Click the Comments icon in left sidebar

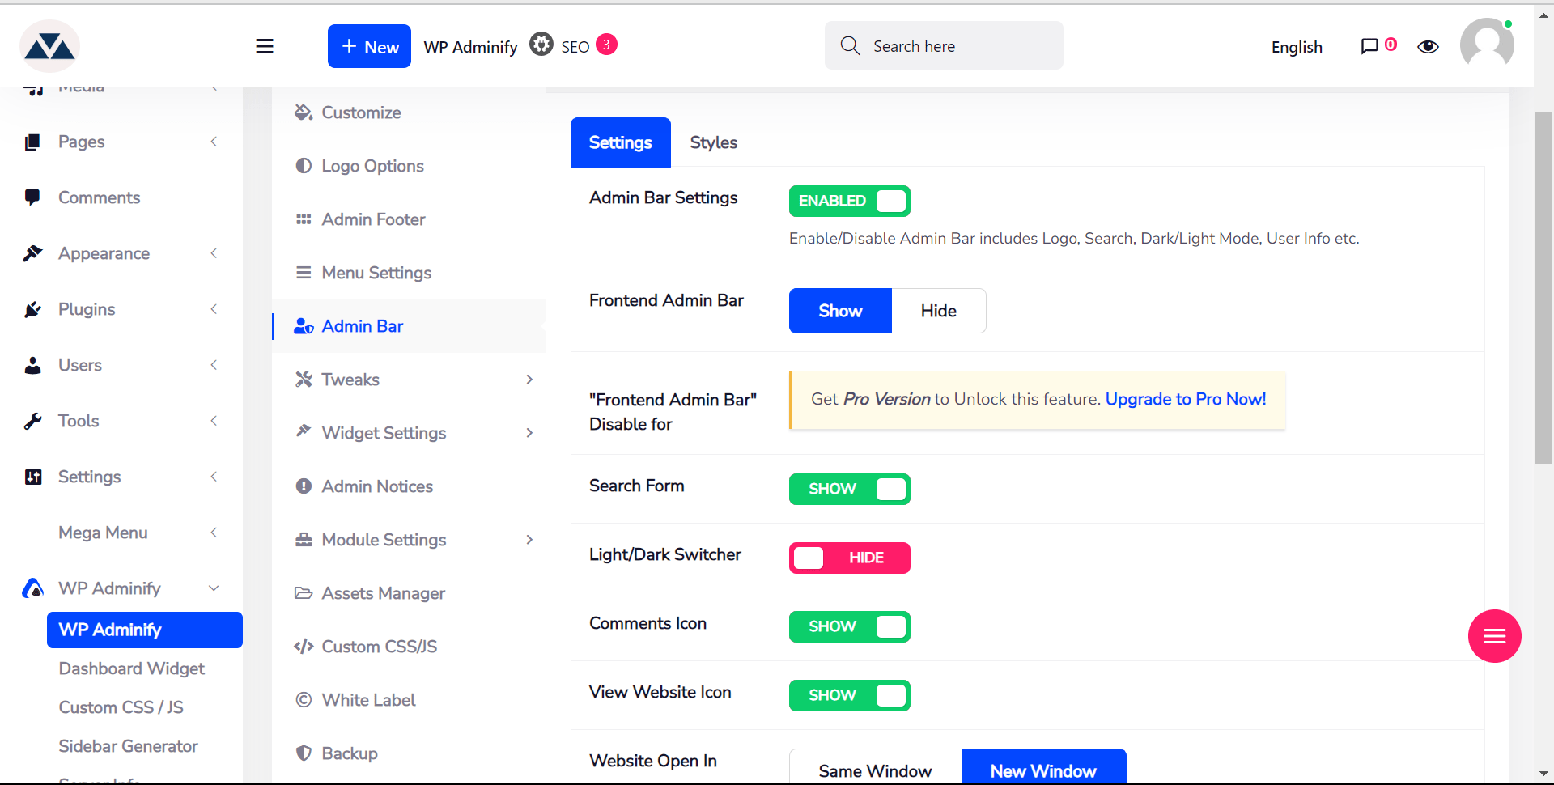click(32, 197)
